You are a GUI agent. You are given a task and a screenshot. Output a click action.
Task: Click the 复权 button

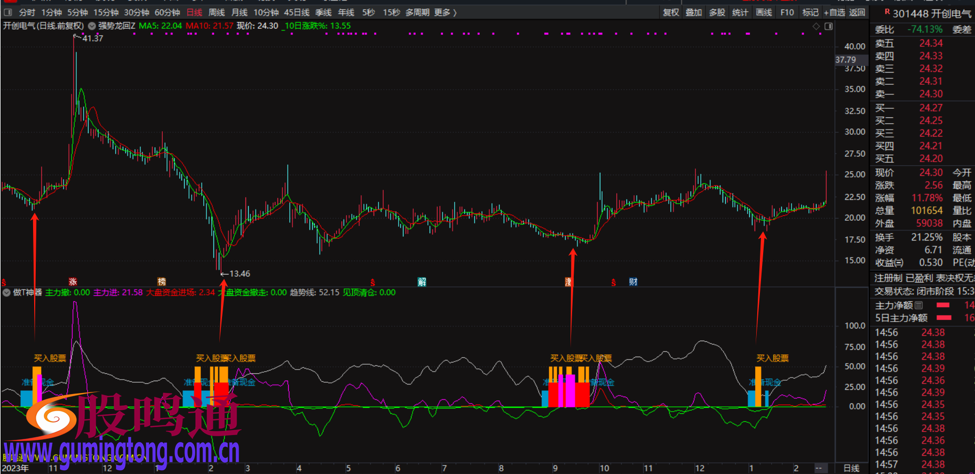click(671, 12)
